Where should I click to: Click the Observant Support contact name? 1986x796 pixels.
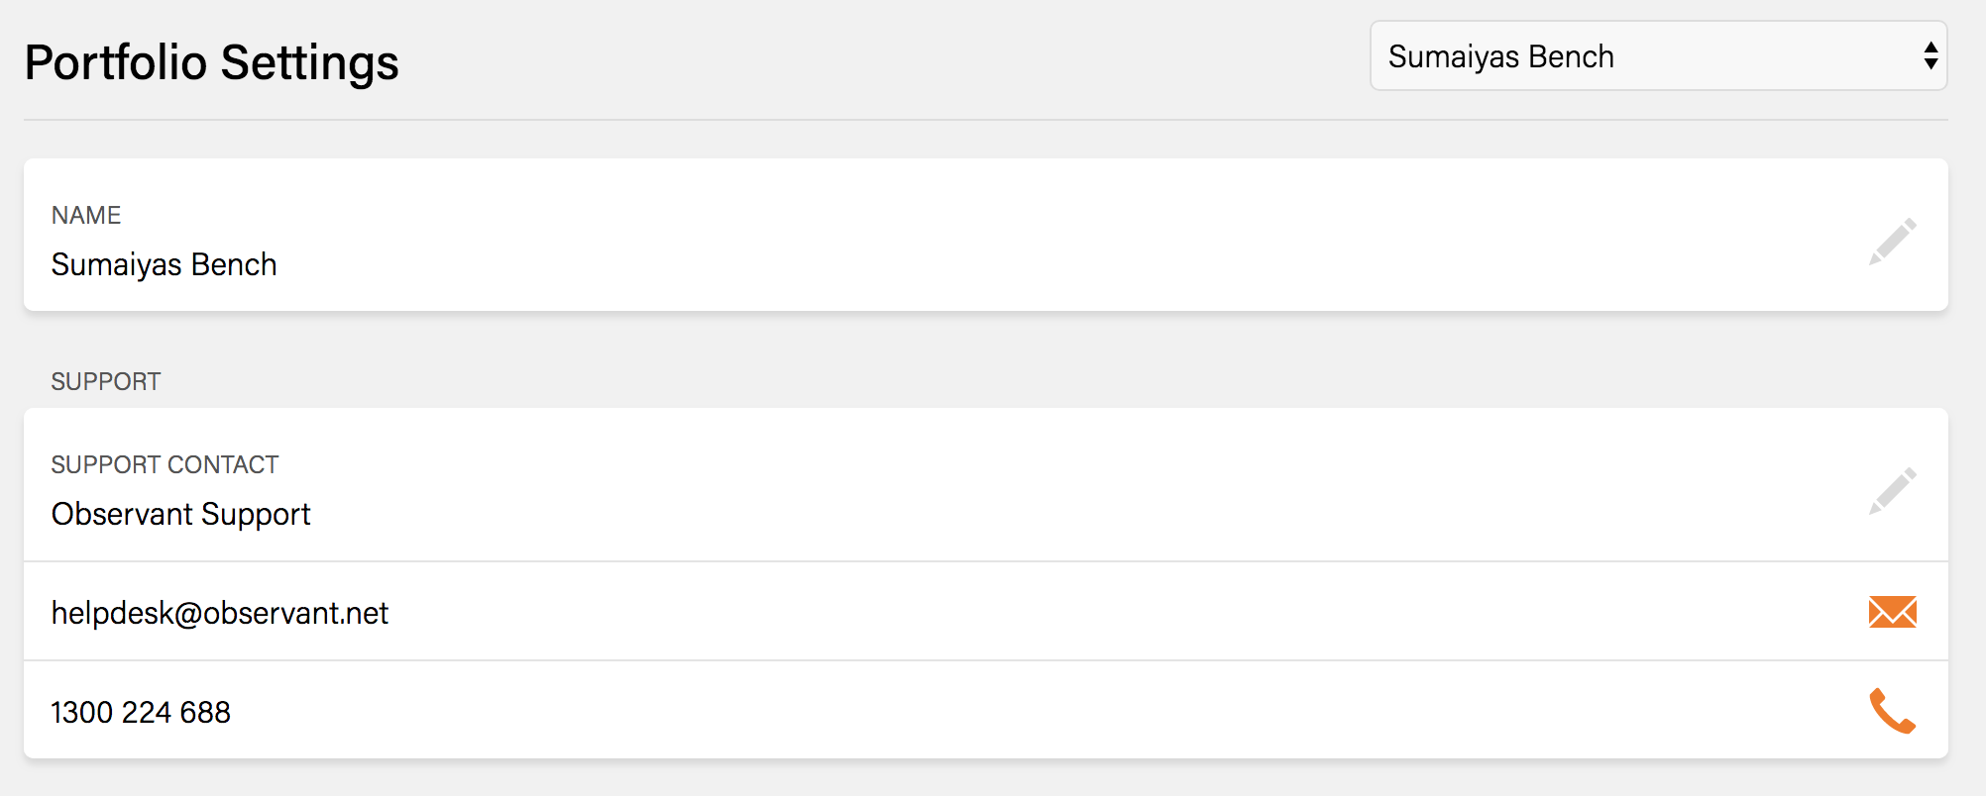[x=180, y=514]
